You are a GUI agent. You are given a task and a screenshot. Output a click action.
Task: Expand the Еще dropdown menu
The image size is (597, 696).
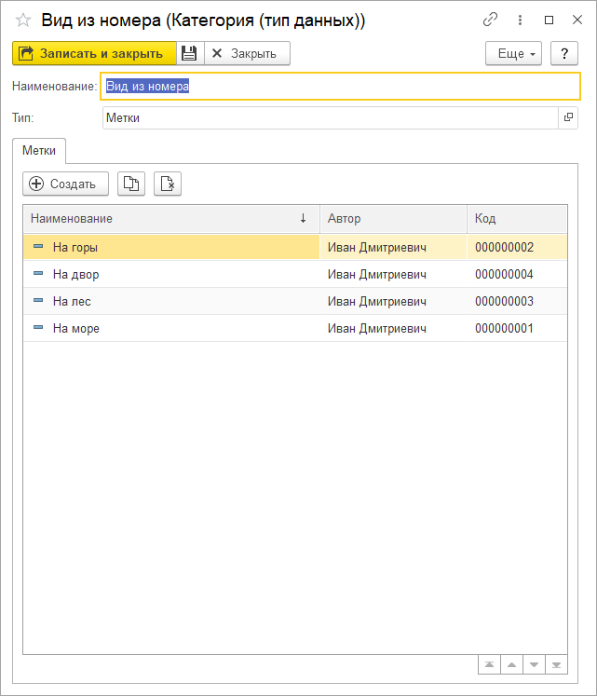click(513, 54)
